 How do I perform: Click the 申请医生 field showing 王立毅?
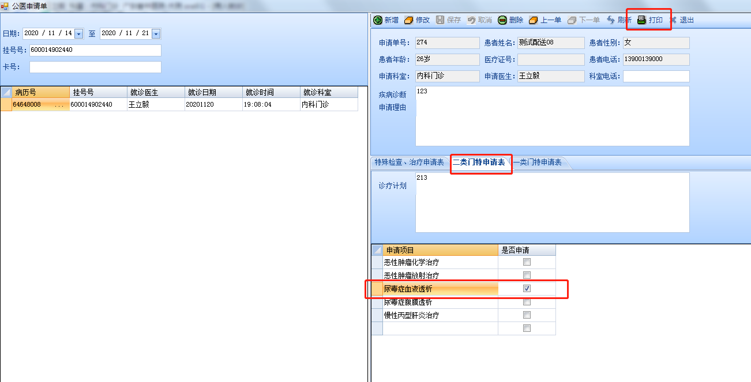point(551,76)
